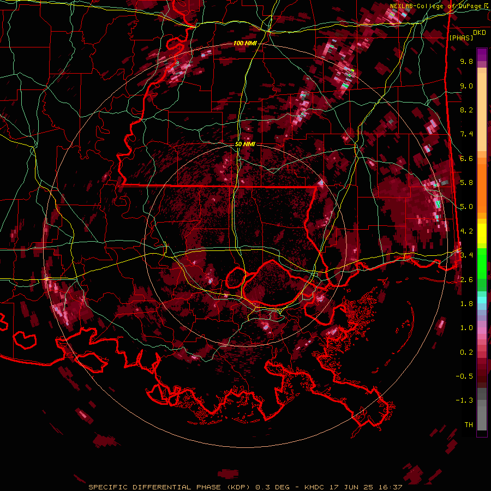Select the 9.8 value on the color scale
Viewport: 491px width, 491px height.
tap(466, 62)
